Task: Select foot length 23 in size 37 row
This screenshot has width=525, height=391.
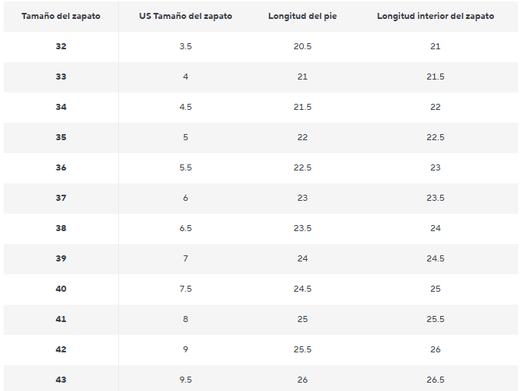Action: (x=302, y=198)
